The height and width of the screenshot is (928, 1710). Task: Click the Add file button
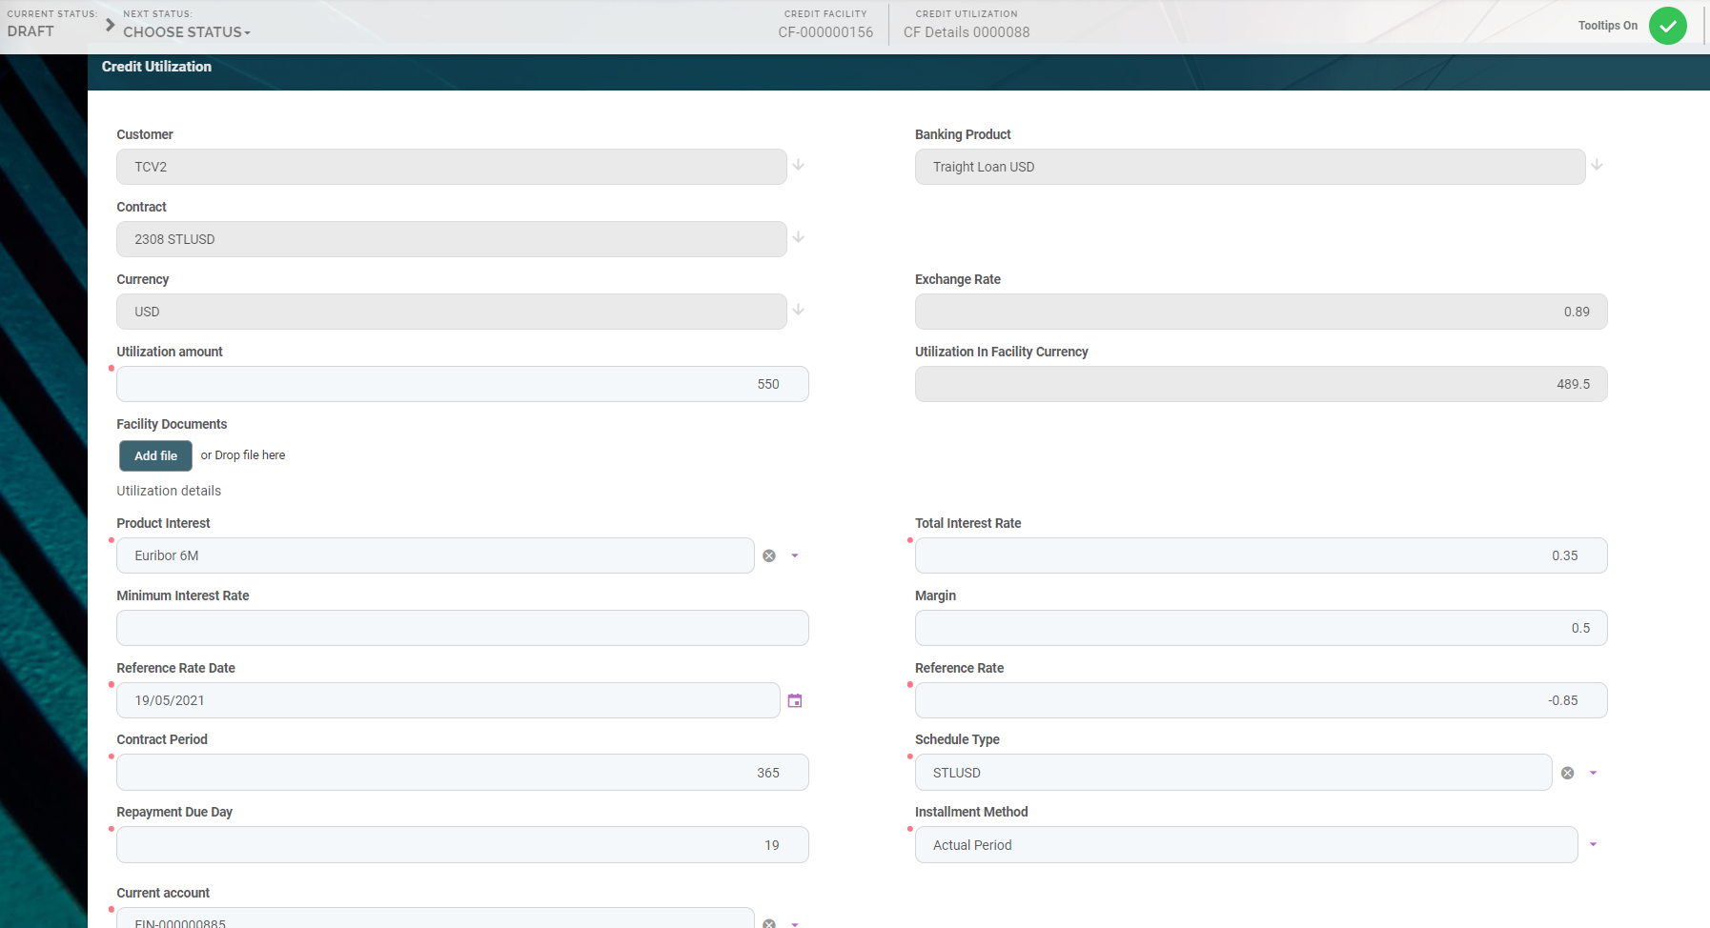pos(155,456)
